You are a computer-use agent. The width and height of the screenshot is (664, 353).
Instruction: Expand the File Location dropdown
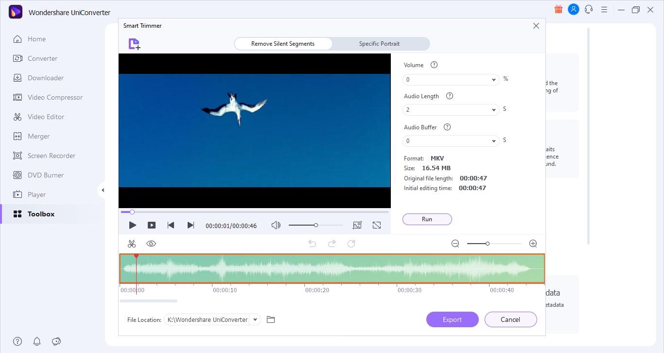click(255, 319)
